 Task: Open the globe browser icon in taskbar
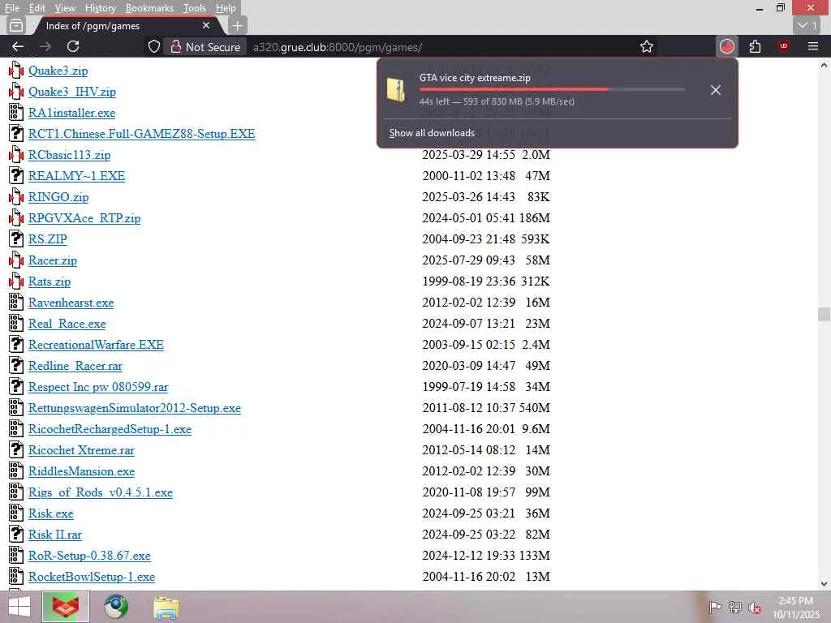click(116, 607)
